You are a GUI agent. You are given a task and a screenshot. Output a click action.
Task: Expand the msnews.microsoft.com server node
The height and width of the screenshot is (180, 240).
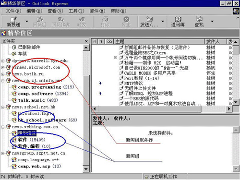pyautogui.click(x=3, y=68)
